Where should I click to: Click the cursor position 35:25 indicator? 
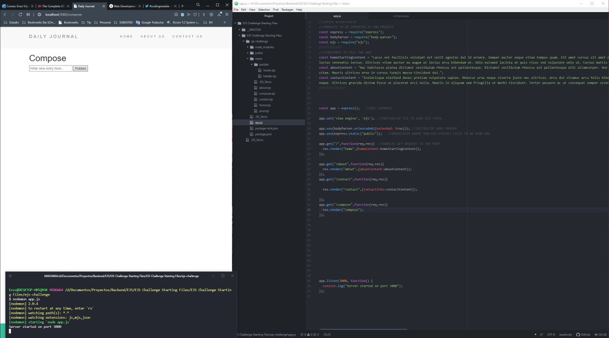(327, 334)
